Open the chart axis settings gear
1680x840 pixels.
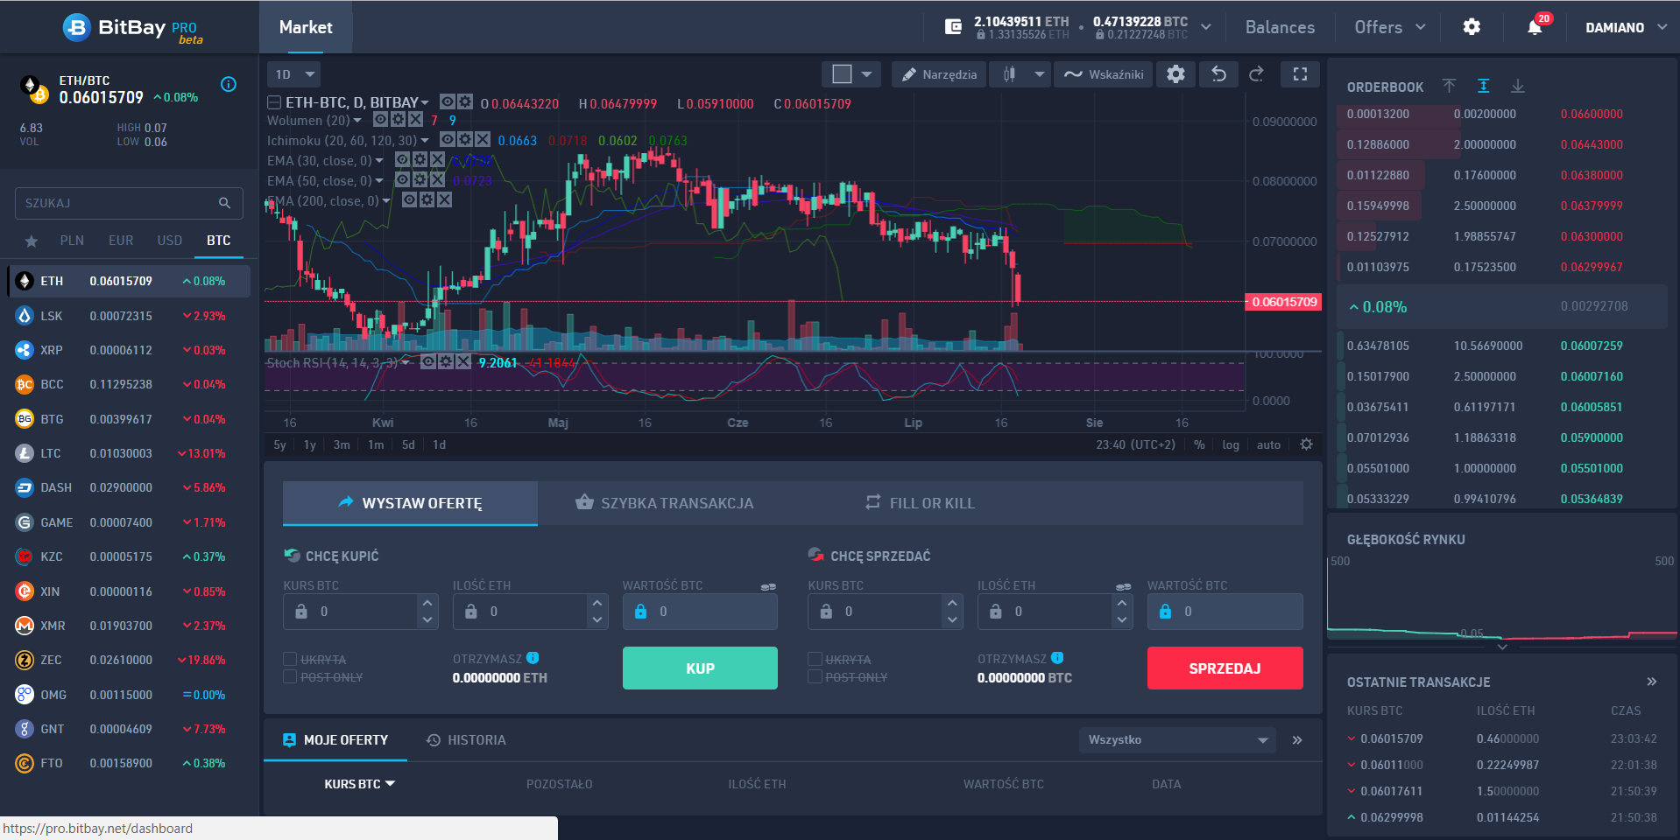pos(1306,444)
